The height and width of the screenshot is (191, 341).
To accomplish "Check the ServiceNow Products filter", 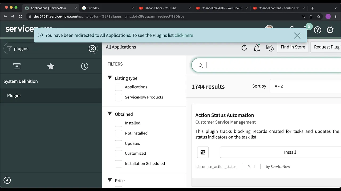I will coord(119,97).
